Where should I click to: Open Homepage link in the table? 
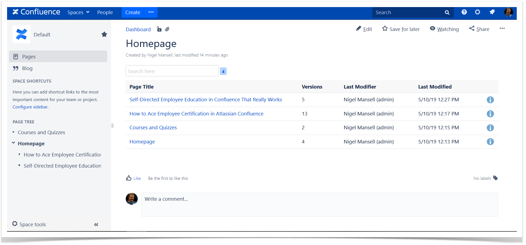142,142
